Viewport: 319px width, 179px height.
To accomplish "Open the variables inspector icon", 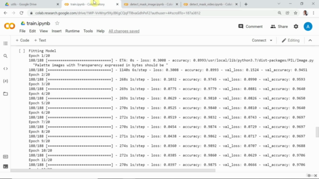I will (x=5, y=81).
